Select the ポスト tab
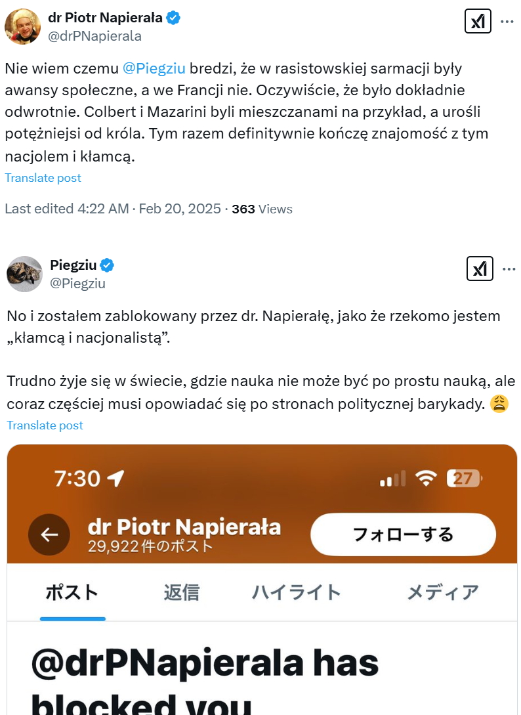The image size is (521, 715). [72, 592]
